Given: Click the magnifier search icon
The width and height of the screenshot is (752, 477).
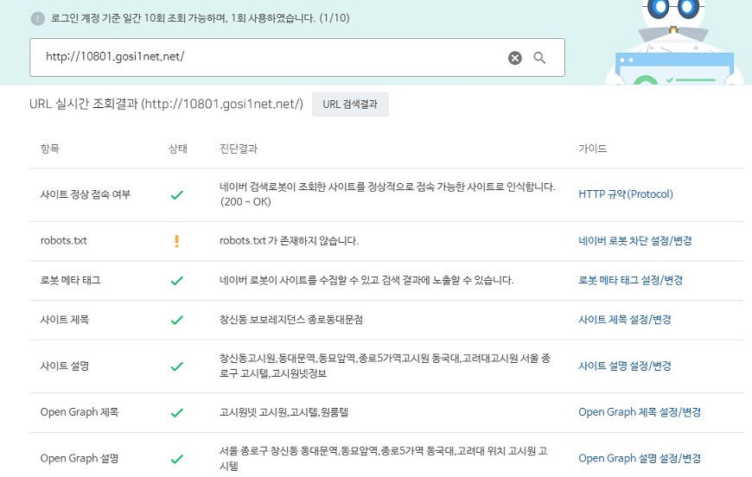Looking at the screenshot, I should [x=540, y=58].
